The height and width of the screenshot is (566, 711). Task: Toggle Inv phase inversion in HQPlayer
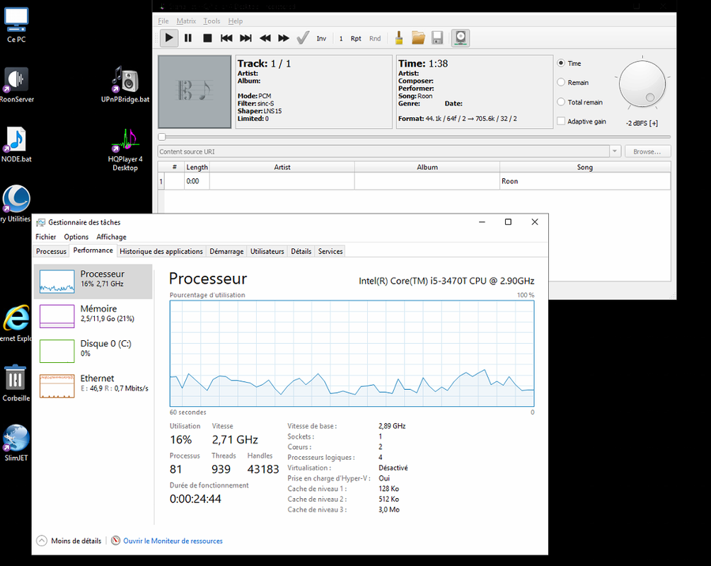point(321,38)
